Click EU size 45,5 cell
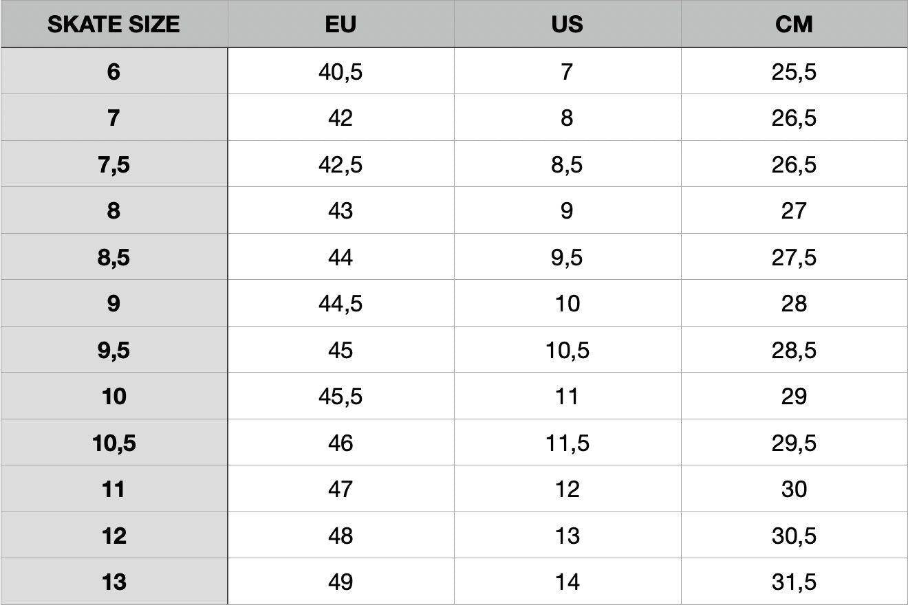Screen dimensions: 908x605 coord(340,397)
